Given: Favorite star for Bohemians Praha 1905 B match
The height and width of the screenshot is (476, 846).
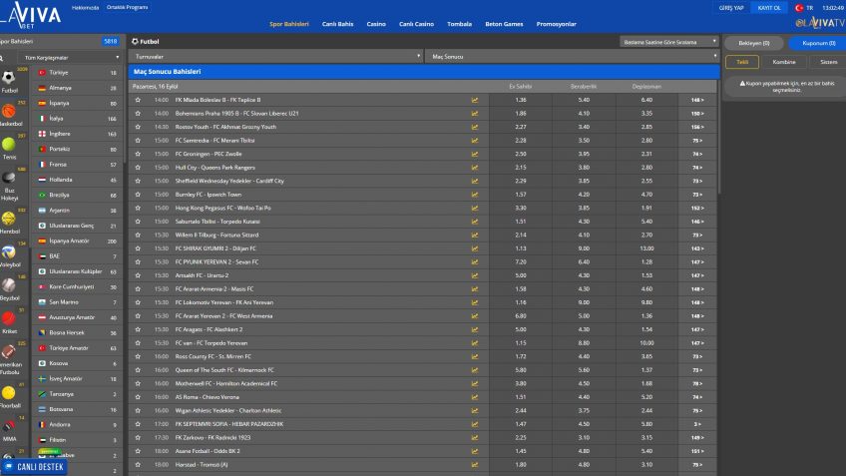Looking at the screenshot, I should pos(138,114).
